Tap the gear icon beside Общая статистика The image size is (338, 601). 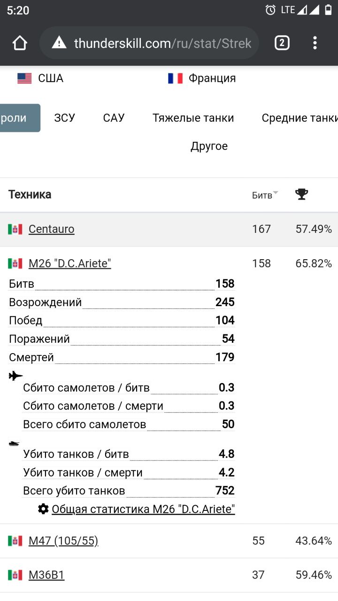pos(44,509)
